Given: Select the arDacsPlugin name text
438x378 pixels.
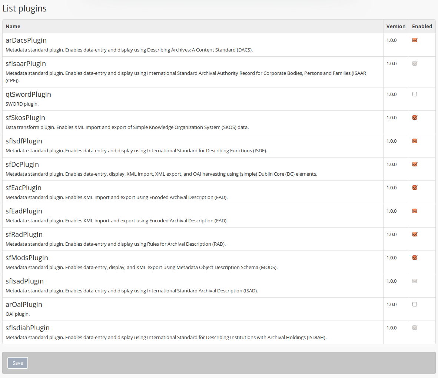Looking at the screenshot, I should [x=26, y=40].
